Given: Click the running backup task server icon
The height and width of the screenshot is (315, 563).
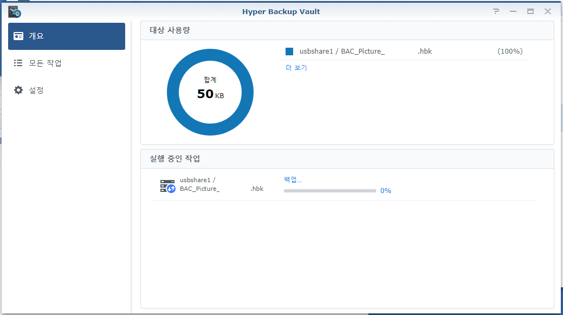Looking at the screenshot, I should click(167, 186).
